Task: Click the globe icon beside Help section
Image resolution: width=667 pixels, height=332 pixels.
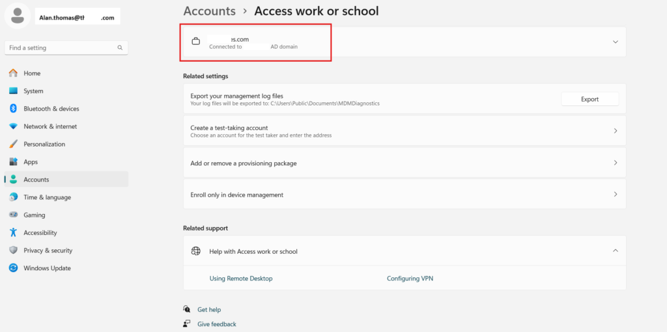Action: pyautogui.click(x=195, y=251)
